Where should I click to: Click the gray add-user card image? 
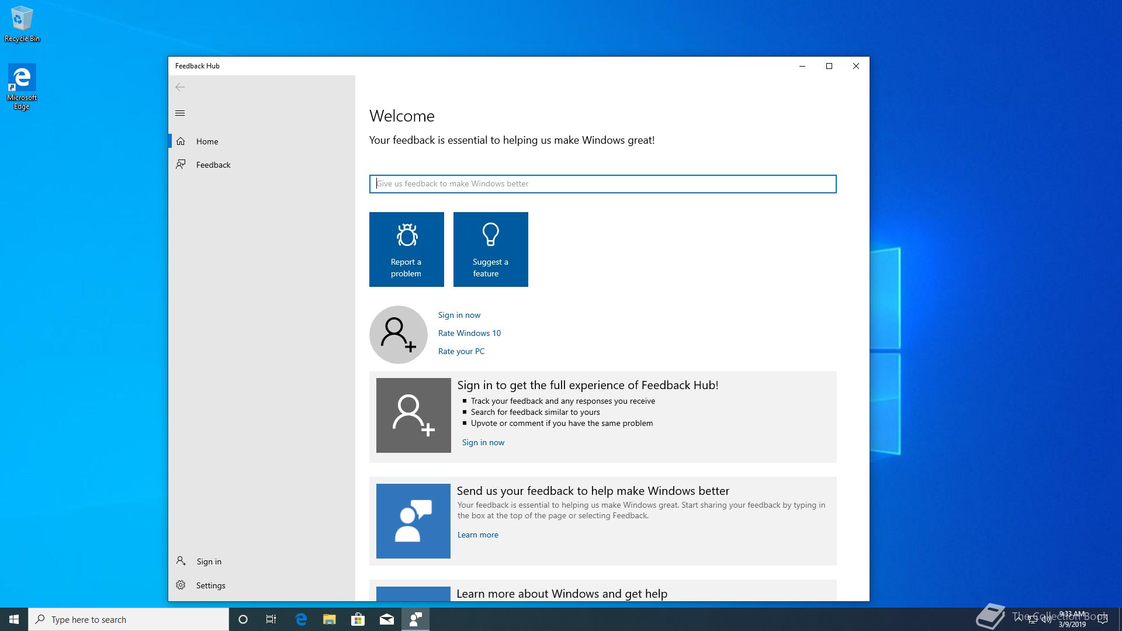(x=414, y=415)
